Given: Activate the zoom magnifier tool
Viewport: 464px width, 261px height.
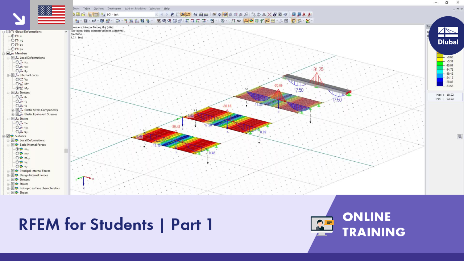Looking at the screenshot, I should tap(164, 21).
